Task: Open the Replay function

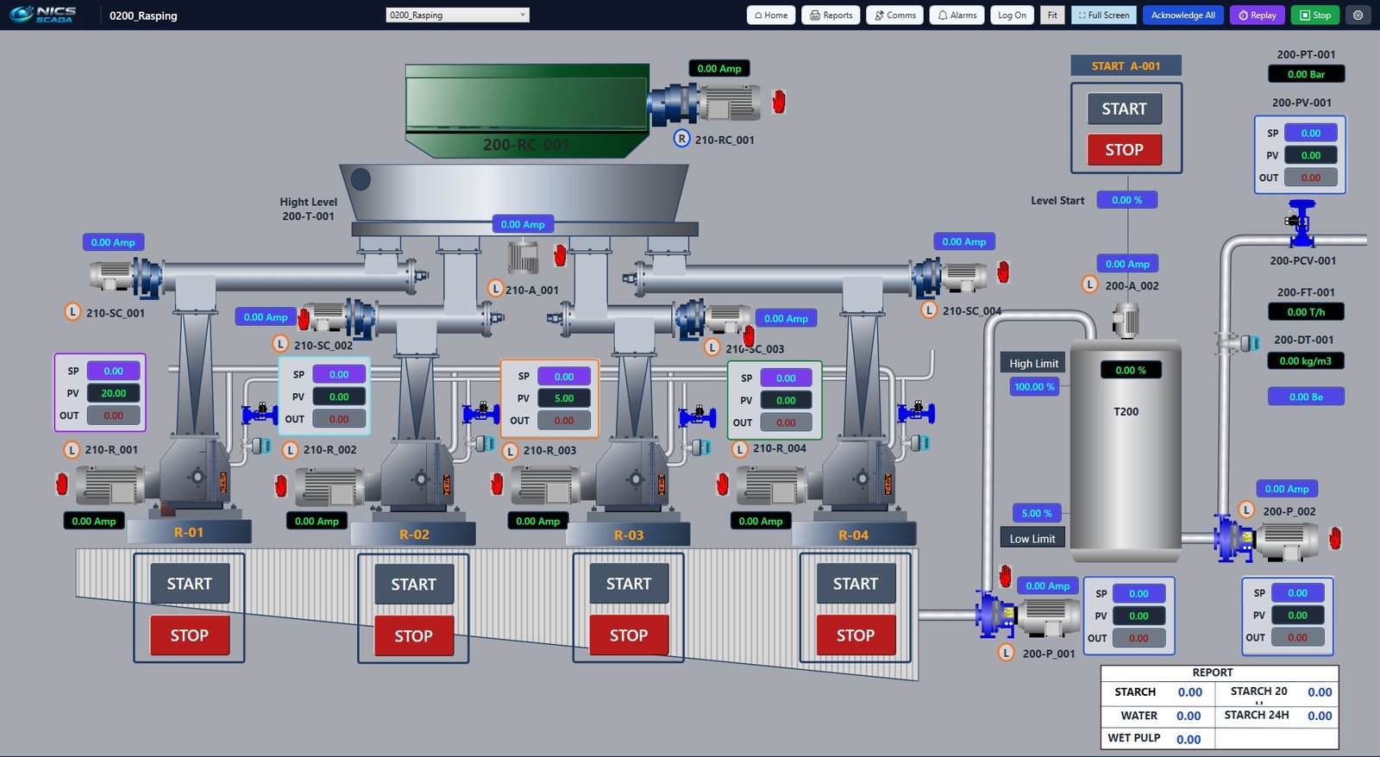Action: pos(1258,15)
